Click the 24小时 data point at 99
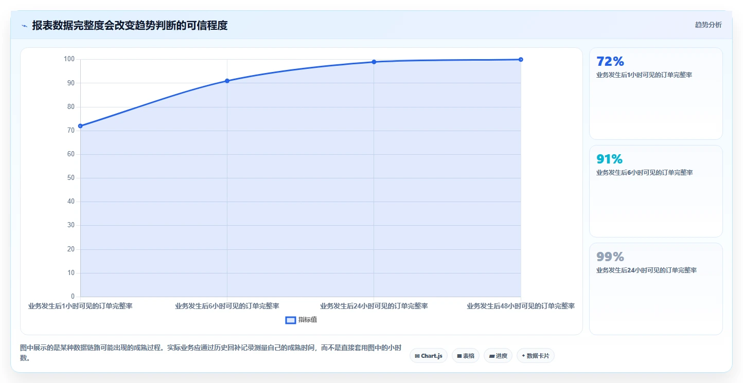 click(x=374, y=62)
